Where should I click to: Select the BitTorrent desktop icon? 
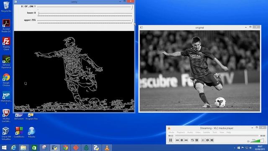coord(19,117)
